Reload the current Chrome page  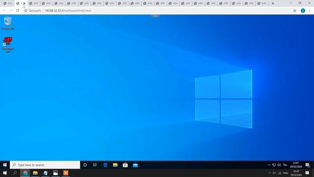(18, 11)
